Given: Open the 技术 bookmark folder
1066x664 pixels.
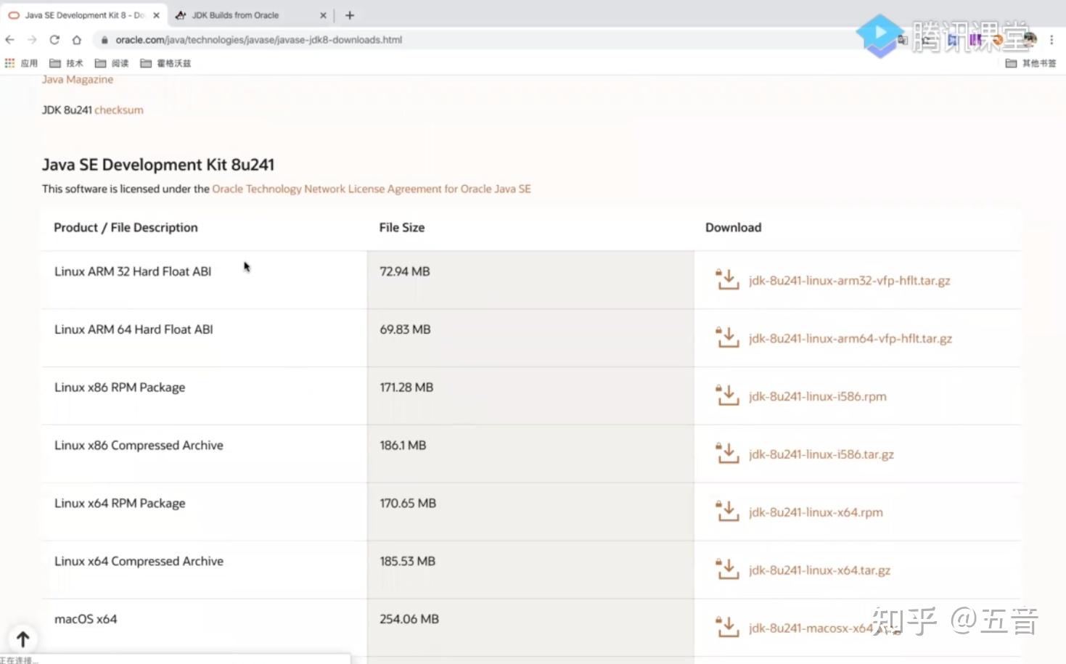Looking at the screenshot, I should pyautogui.click(x=66, y=63).
